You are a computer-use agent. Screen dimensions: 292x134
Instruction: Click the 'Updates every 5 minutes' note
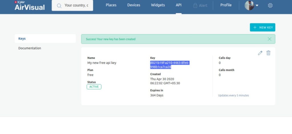[234, 95]
